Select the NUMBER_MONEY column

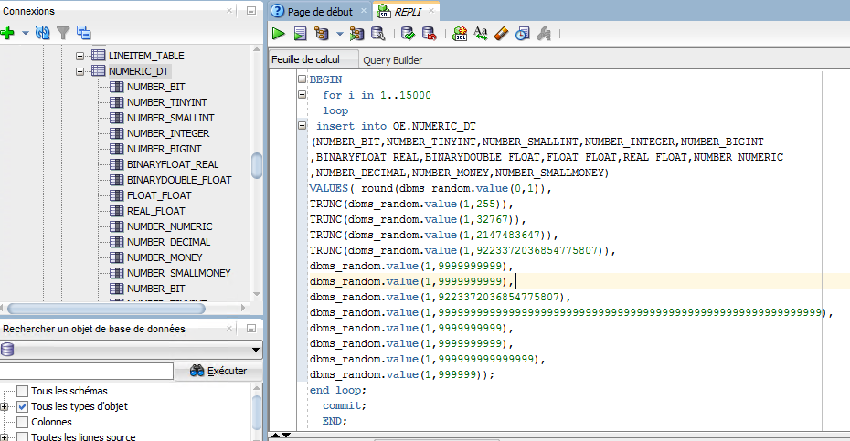165,257
